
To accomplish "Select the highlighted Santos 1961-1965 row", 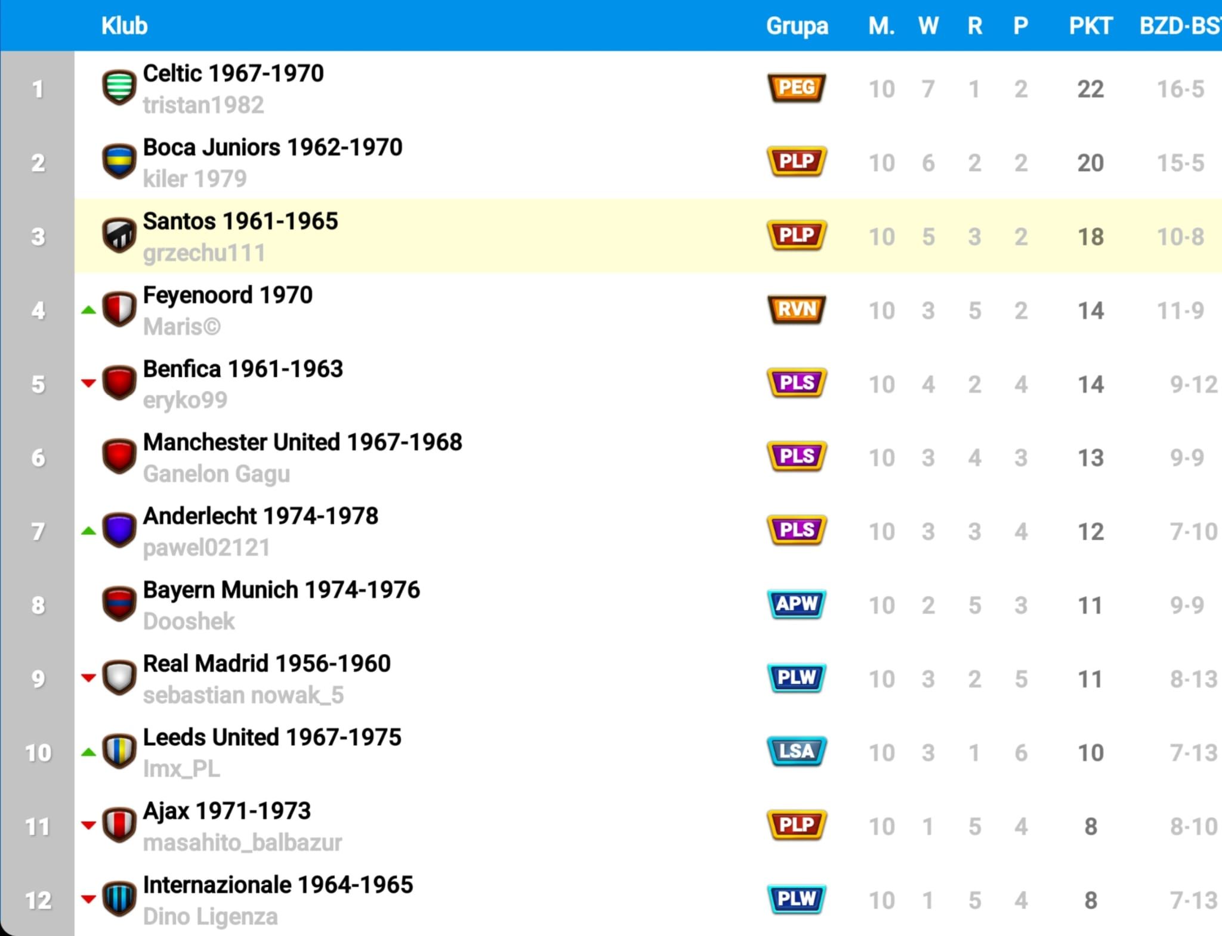I will (x=648, y=236).
